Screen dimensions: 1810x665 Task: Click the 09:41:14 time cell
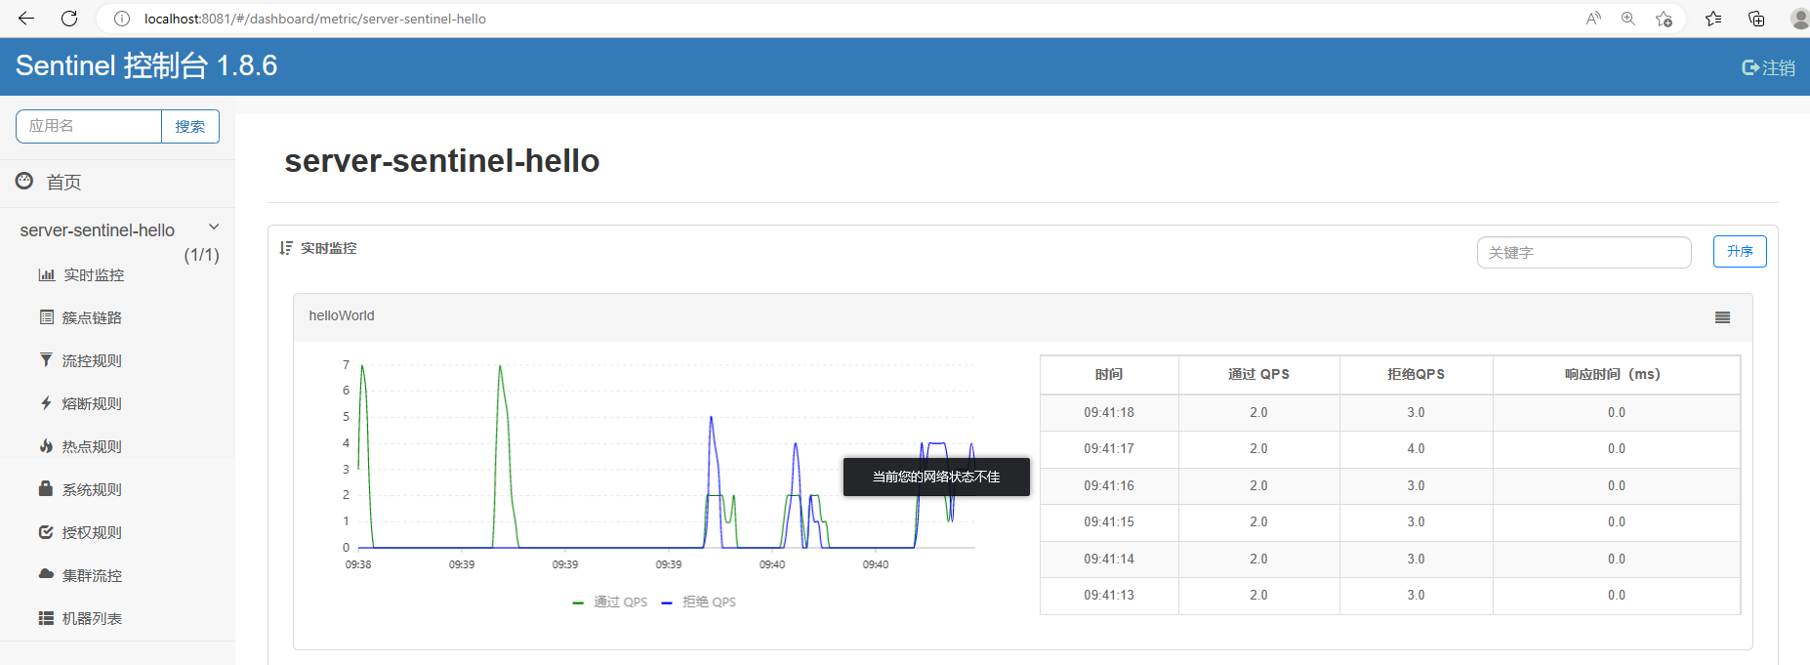1109,559
